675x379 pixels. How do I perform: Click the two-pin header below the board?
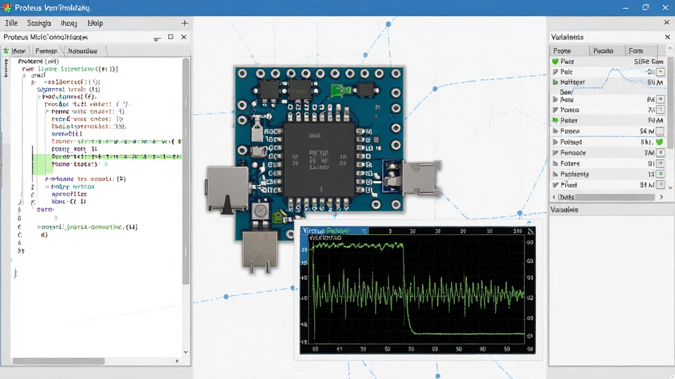point(260,251)
